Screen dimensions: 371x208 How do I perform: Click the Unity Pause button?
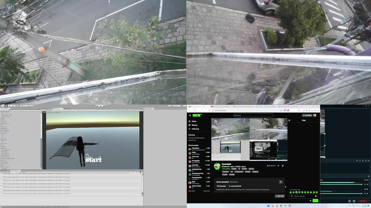101,106
